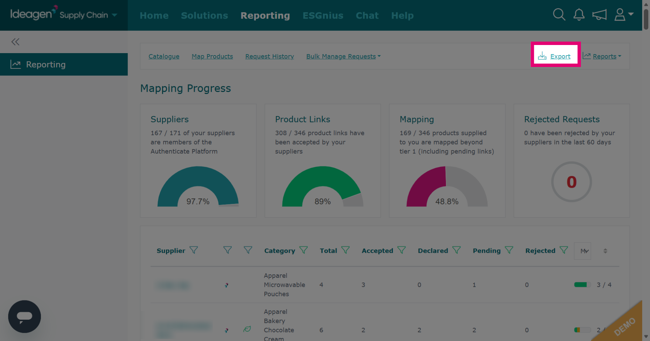Click the Rejected Requests card title
Screen dimensions: 650x341
click(x=562, y=119)
